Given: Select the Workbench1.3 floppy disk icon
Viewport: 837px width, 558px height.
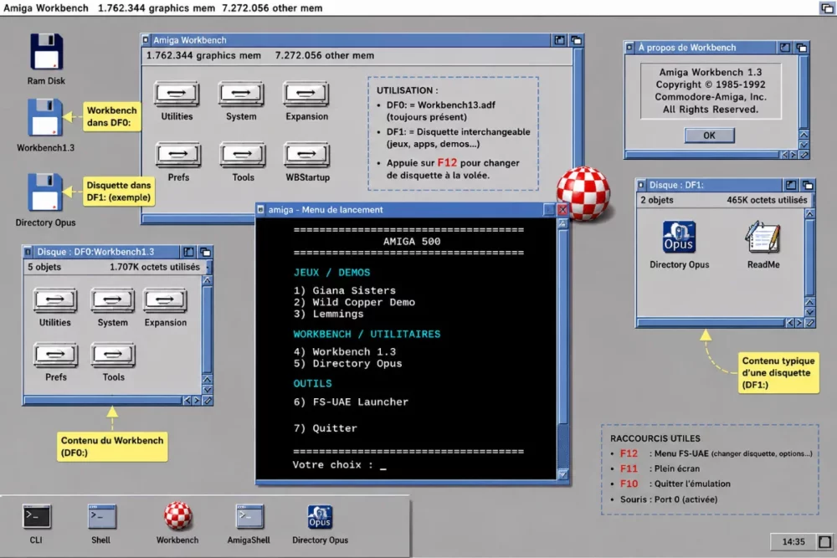Looking at the screenshot, I should (45, 118).
